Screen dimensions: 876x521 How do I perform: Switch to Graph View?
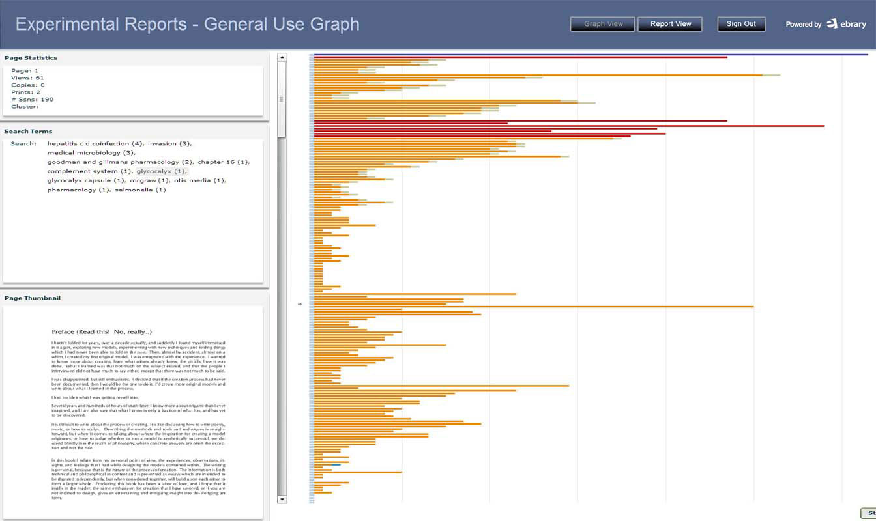coord(602,23)
